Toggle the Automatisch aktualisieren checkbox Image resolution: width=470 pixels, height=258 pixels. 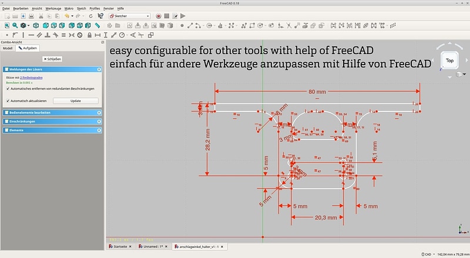pyautogui.click(x=8, y=101)
